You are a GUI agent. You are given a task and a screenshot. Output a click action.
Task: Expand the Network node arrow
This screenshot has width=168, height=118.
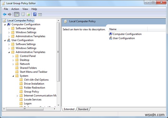[x=13, y=64]
